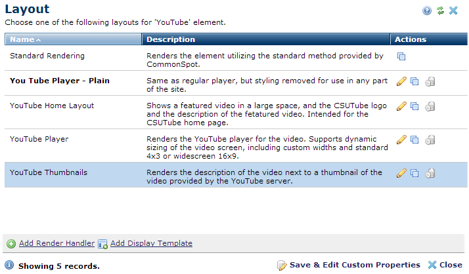Select the YouTube Player layout row
This screenshot has width=469, height=274.
coord(39,139)
